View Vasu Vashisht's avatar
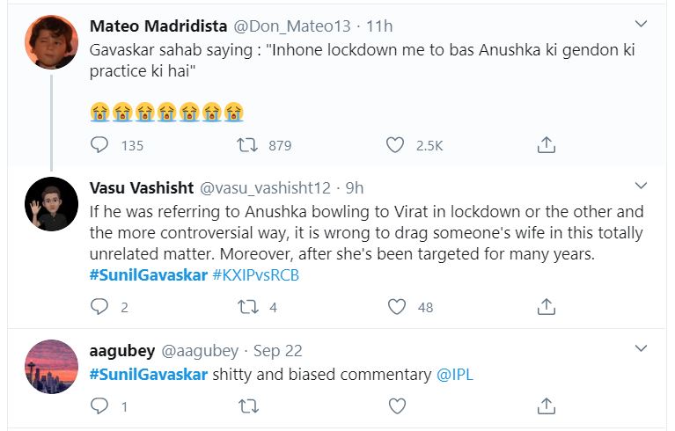This screenshot has width=675, height=431. (x=51, y=204)
